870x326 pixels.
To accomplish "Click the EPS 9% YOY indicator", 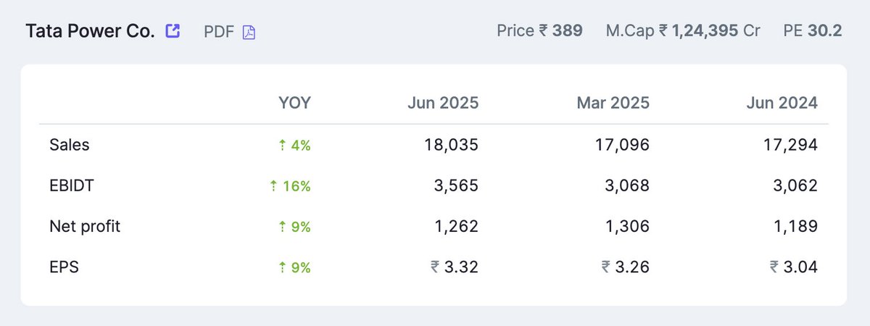I will pyautogui.click(x=294, y=267).
